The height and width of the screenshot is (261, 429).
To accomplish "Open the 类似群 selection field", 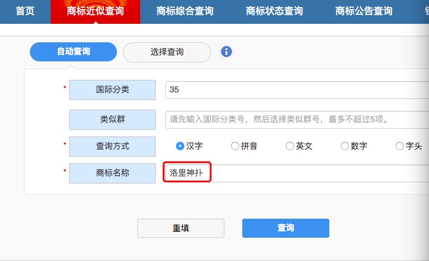I will 297,119.
